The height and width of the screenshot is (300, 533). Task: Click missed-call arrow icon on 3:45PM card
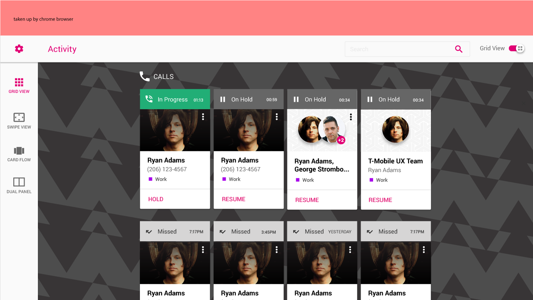point(222,232)
